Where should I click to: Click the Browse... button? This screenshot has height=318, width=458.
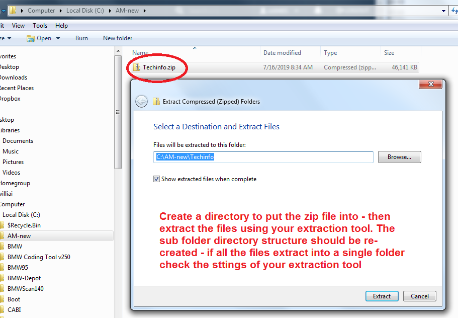399,157
